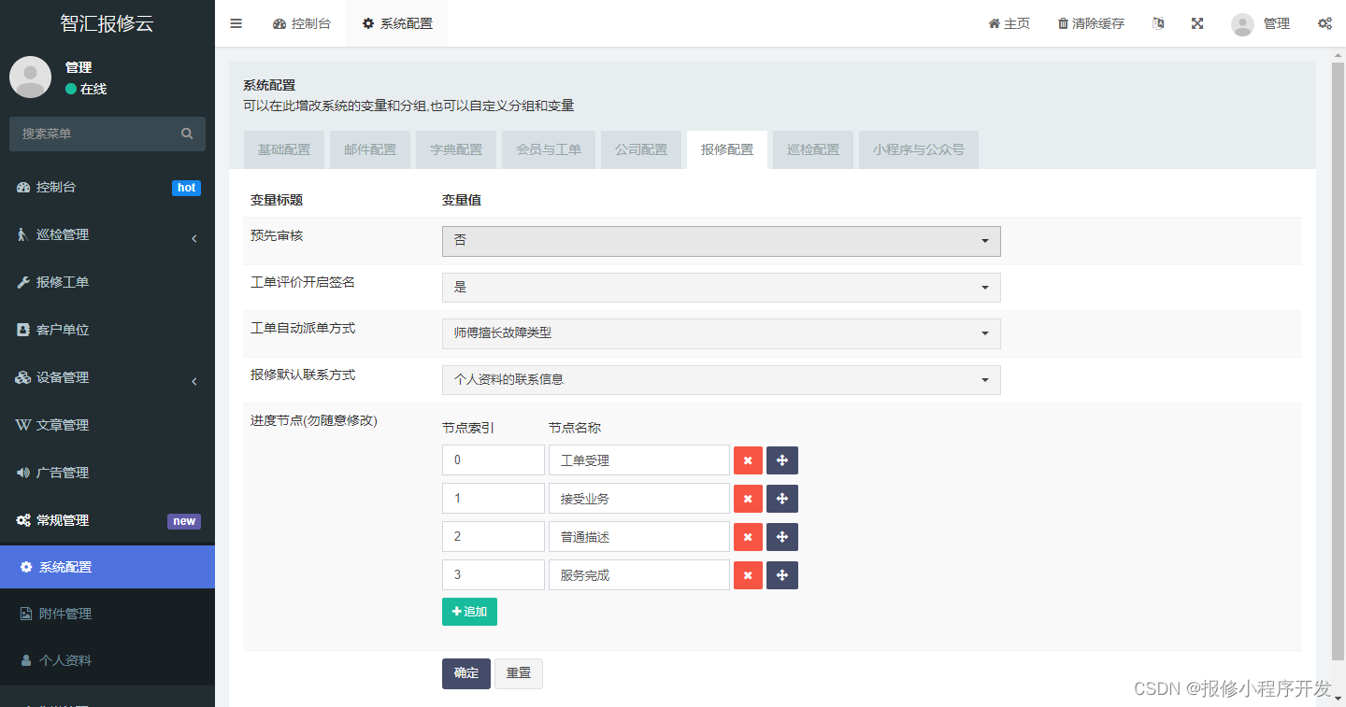Image resolution: width=1346 pixels, height=707 pixels.
Task: Click the 确定 submit button
Action: [466, 673]
